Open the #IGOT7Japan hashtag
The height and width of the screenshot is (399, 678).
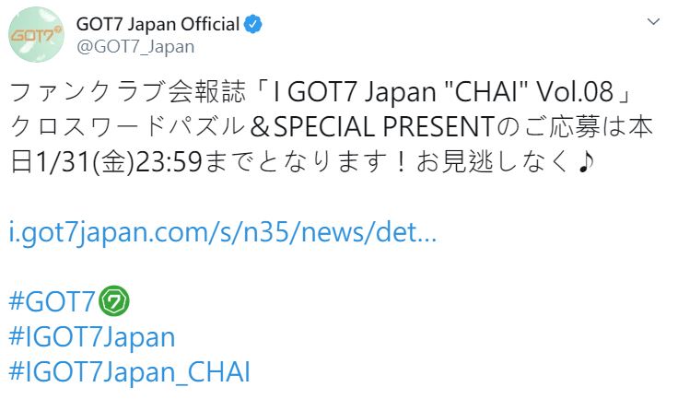pos(91,336)
